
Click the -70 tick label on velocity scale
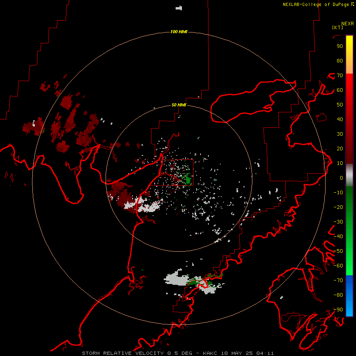coord(338,280)
